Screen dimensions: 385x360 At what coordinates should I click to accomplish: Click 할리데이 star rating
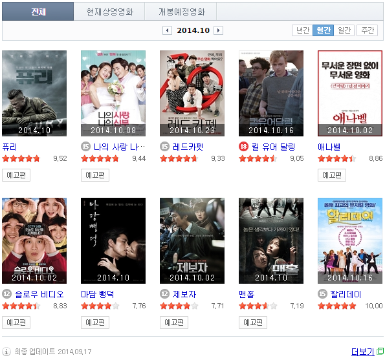pyautogui.click(x=337, y=306)
